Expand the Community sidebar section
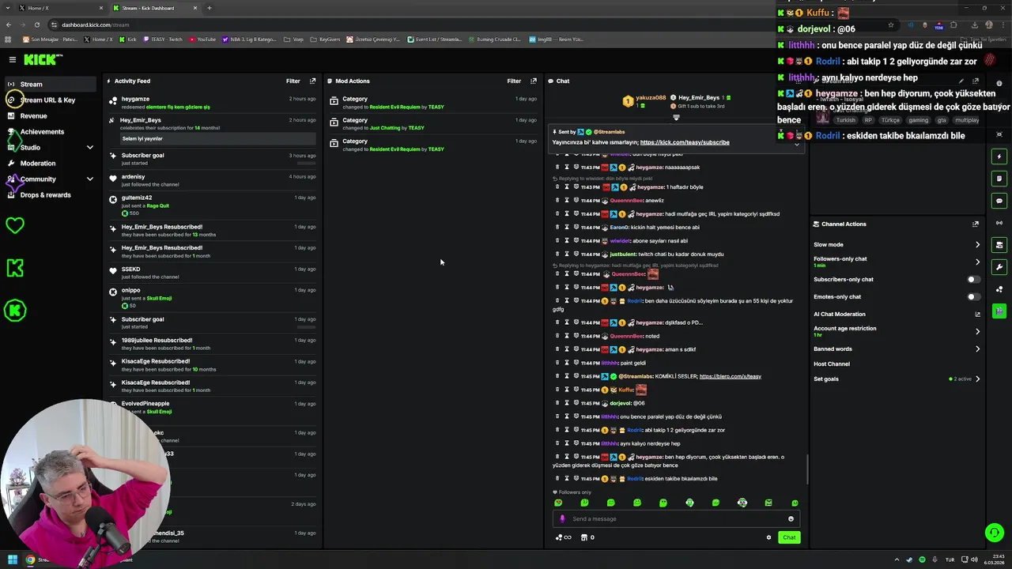 pyautogui.click(x=89, y=179)
